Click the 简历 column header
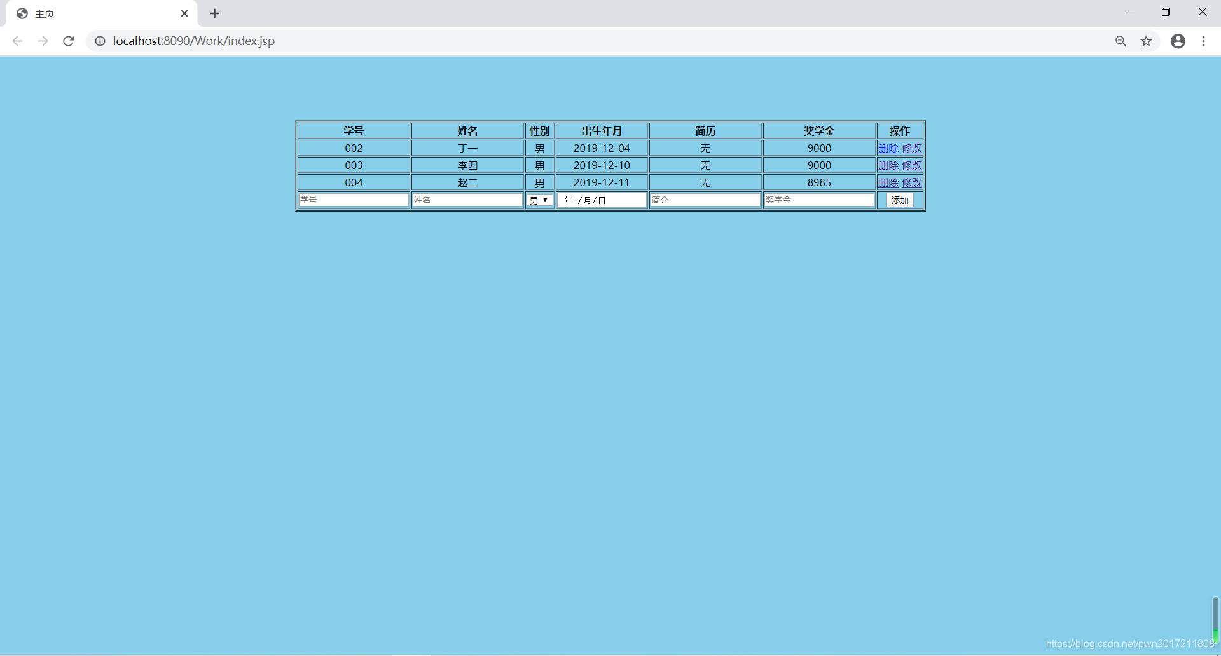The image size is (1221, 656). [705, 131]
